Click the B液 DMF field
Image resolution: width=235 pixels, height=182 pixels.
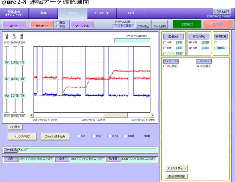tap(87, 160)
